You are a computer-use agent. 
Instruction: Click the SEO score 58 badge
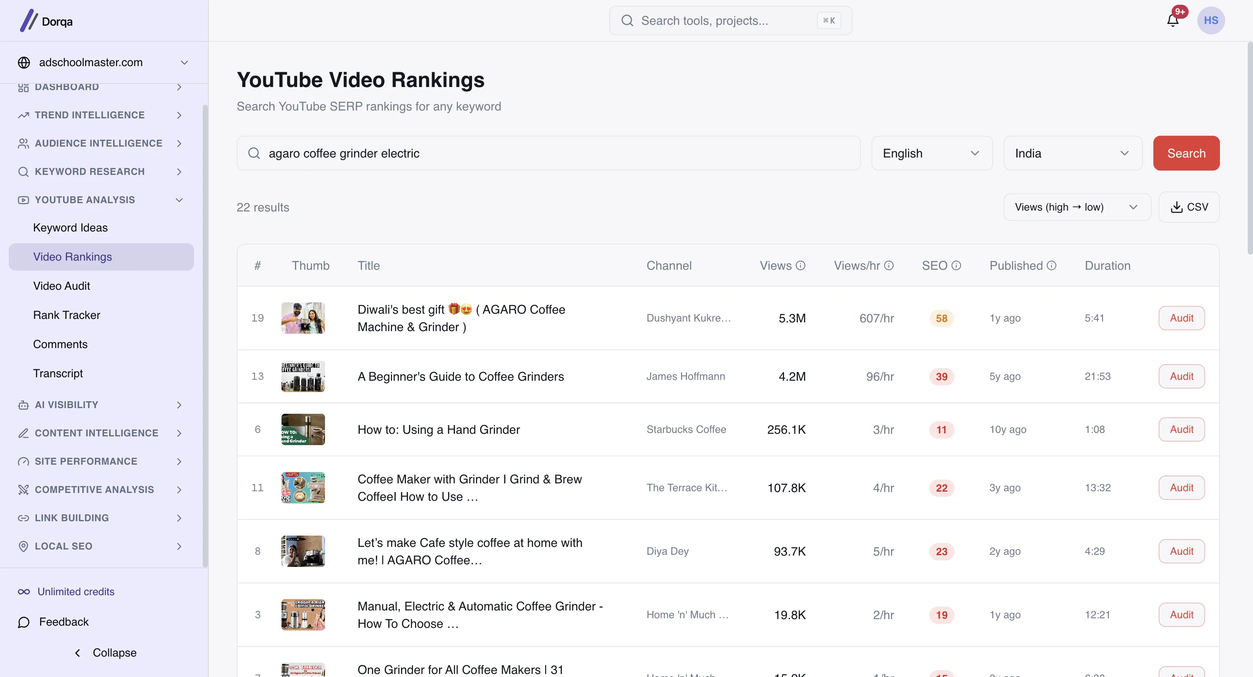941,318
